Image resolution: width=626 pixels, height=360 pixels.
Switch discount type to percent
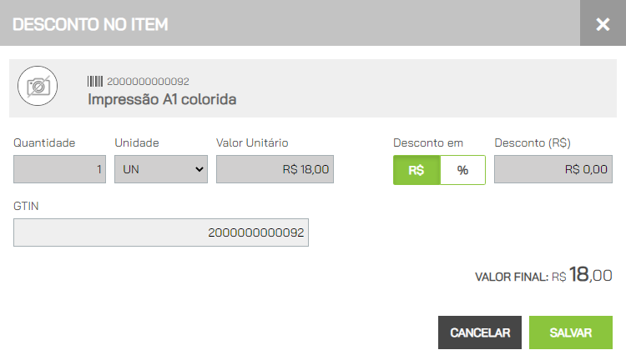tap(462, 170)
